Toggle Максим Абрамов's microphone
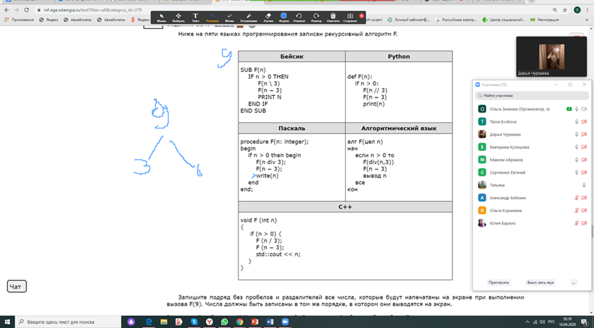Screen dimensions: 594x328 pyautogui.click(x=577, y=160)
